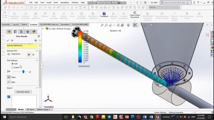Select the Pipes trajectory display icon
Viewport: 214px width, 120px height.
[9, 77]
